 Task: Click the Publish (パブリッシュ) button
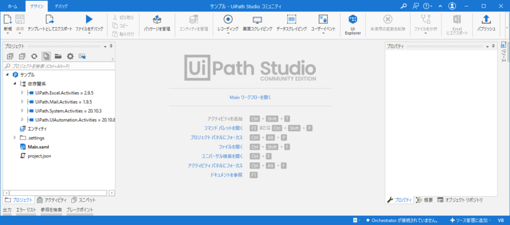tap(486, 23)
